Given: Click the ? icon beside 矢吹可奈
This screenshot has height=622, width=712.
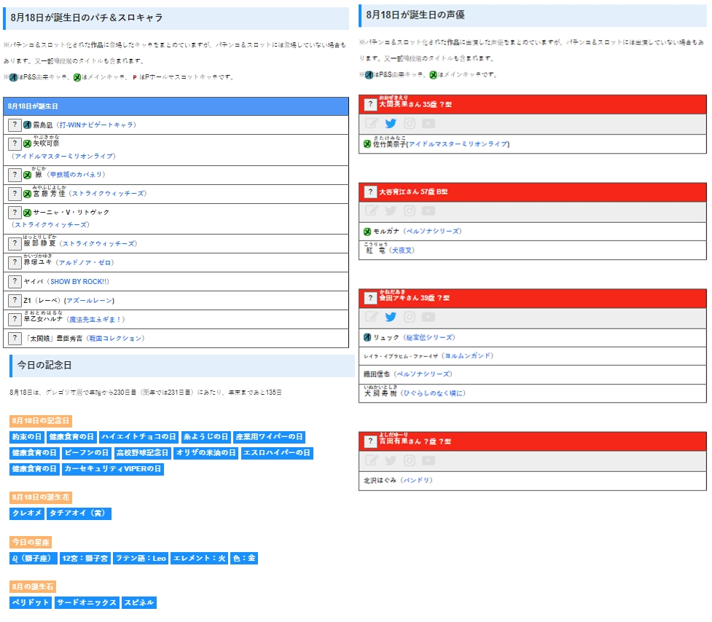Looking at the screenshot, I should pyautogui.click(x=15, y=143).
